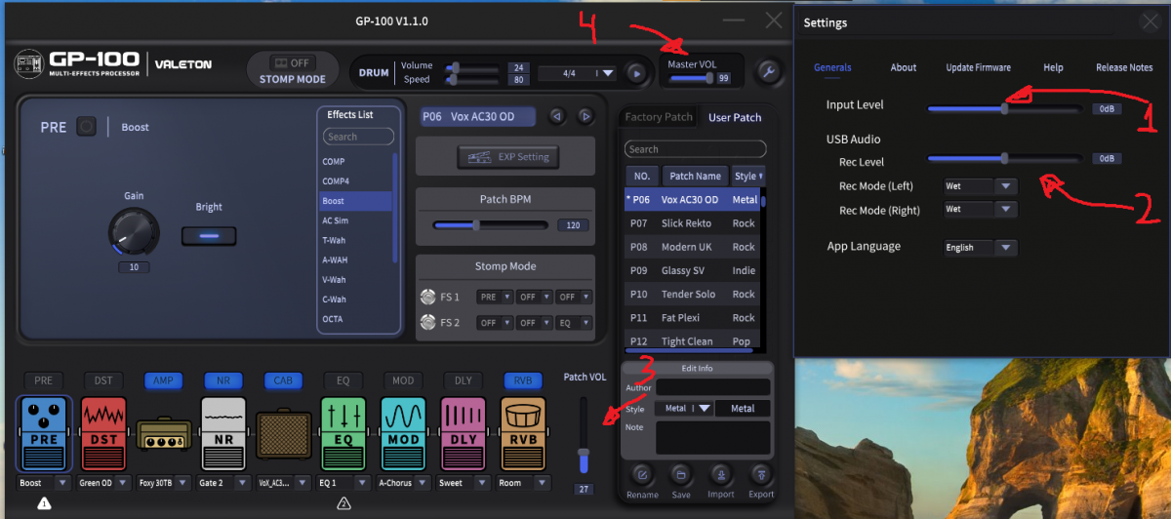Viewport: 1171px width, 519px height.
Task: Open the drum time signature 4/4 dropdown
Action: [607, 72]
